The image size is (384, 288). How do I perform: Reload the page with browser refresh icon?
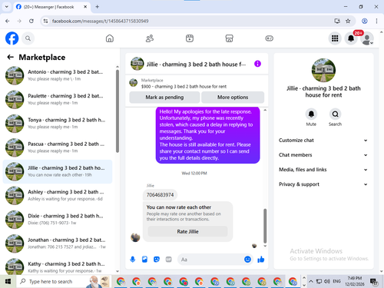click(x=31, y=21)
